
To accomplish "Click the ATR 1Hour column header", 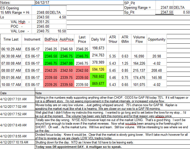I will (113, 39).
